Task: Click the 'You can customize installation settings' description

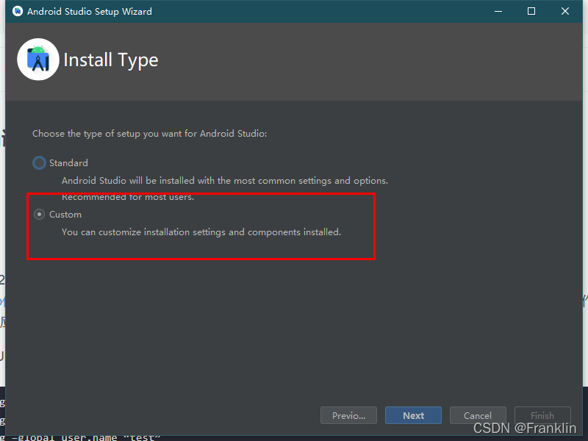Action: 201,232
